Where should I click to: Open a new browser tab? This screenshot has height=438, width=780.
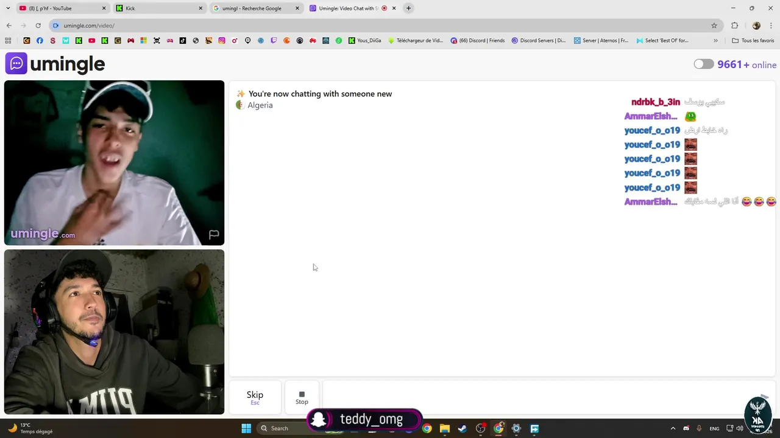tap(409, 9)
